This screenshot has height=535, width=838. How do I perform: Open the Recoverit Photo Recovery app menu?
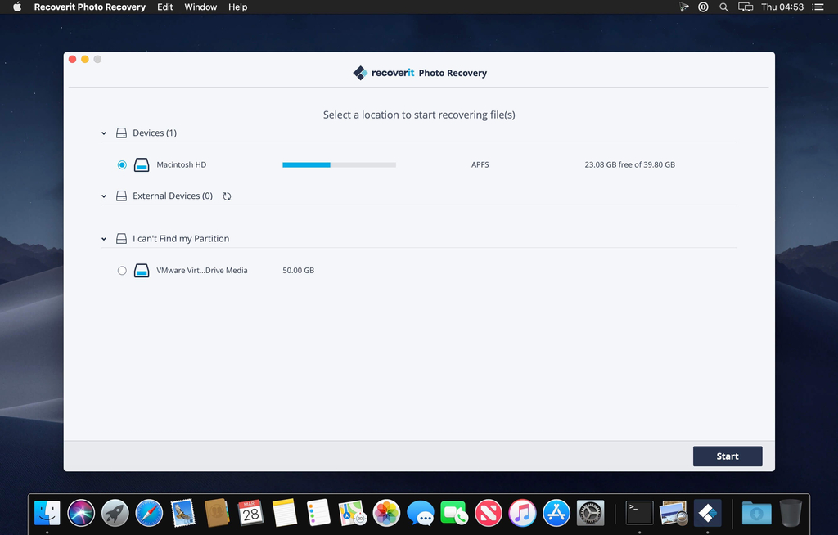90,7
